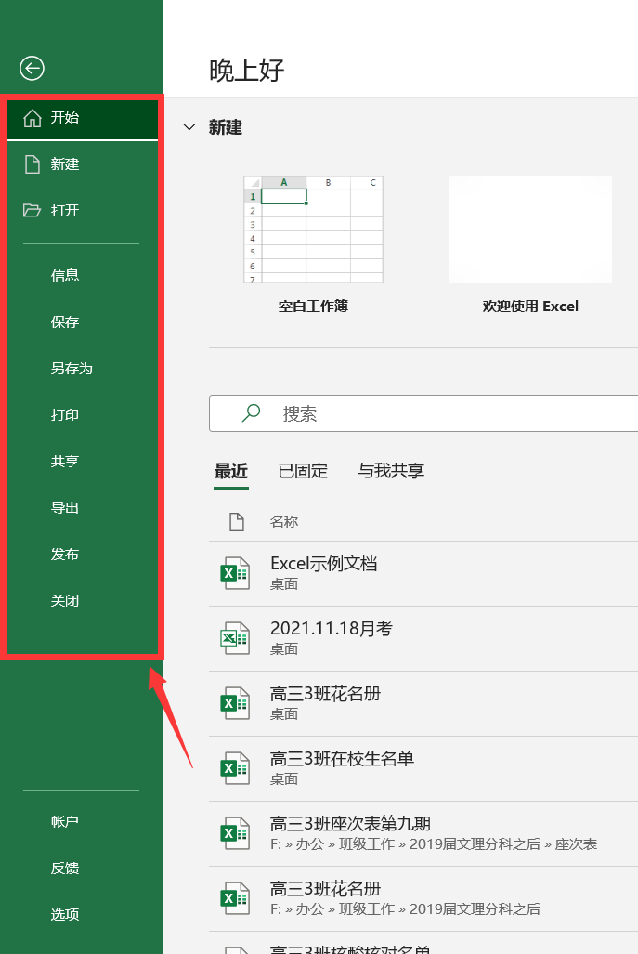638x954 pixels.
Task: Click path ending in 座次表
Action: tap(434, 843)
